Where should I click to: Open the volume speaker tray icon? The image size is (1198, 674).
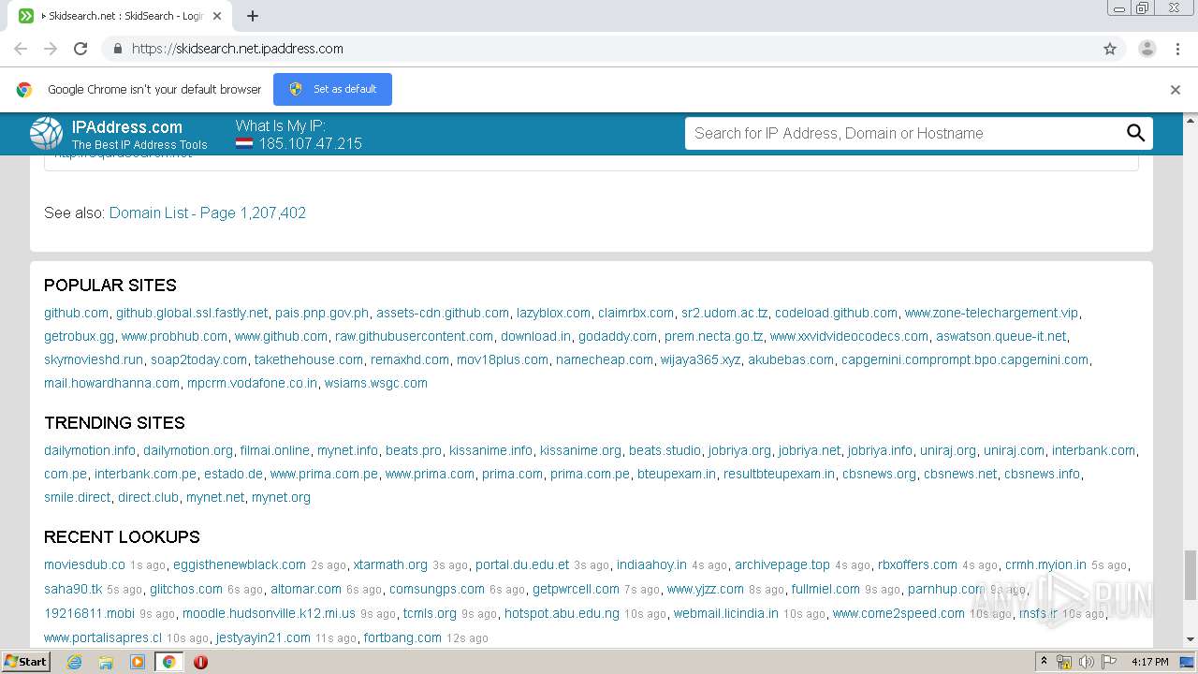1086,662
